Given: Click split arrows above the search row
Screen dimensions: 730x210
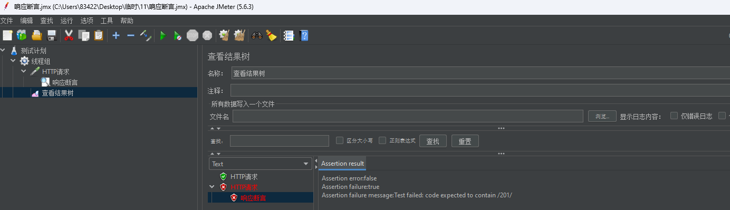Looking at the screenshot, I should (215, 128).
